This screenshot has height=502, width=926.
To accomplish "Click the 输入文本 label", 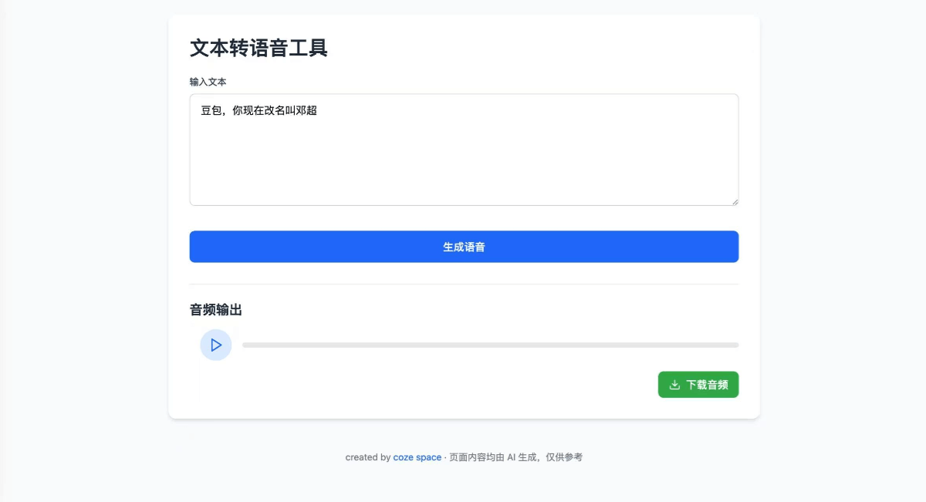I will (208, 82).
